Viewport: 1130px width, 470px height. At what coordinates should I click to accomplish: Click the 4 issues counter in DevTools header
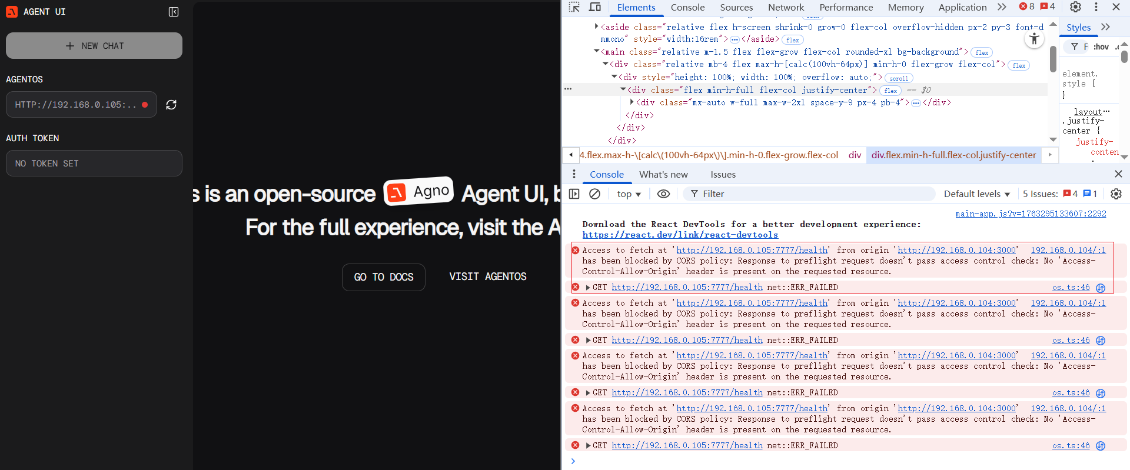click(x=1048, y=6)
